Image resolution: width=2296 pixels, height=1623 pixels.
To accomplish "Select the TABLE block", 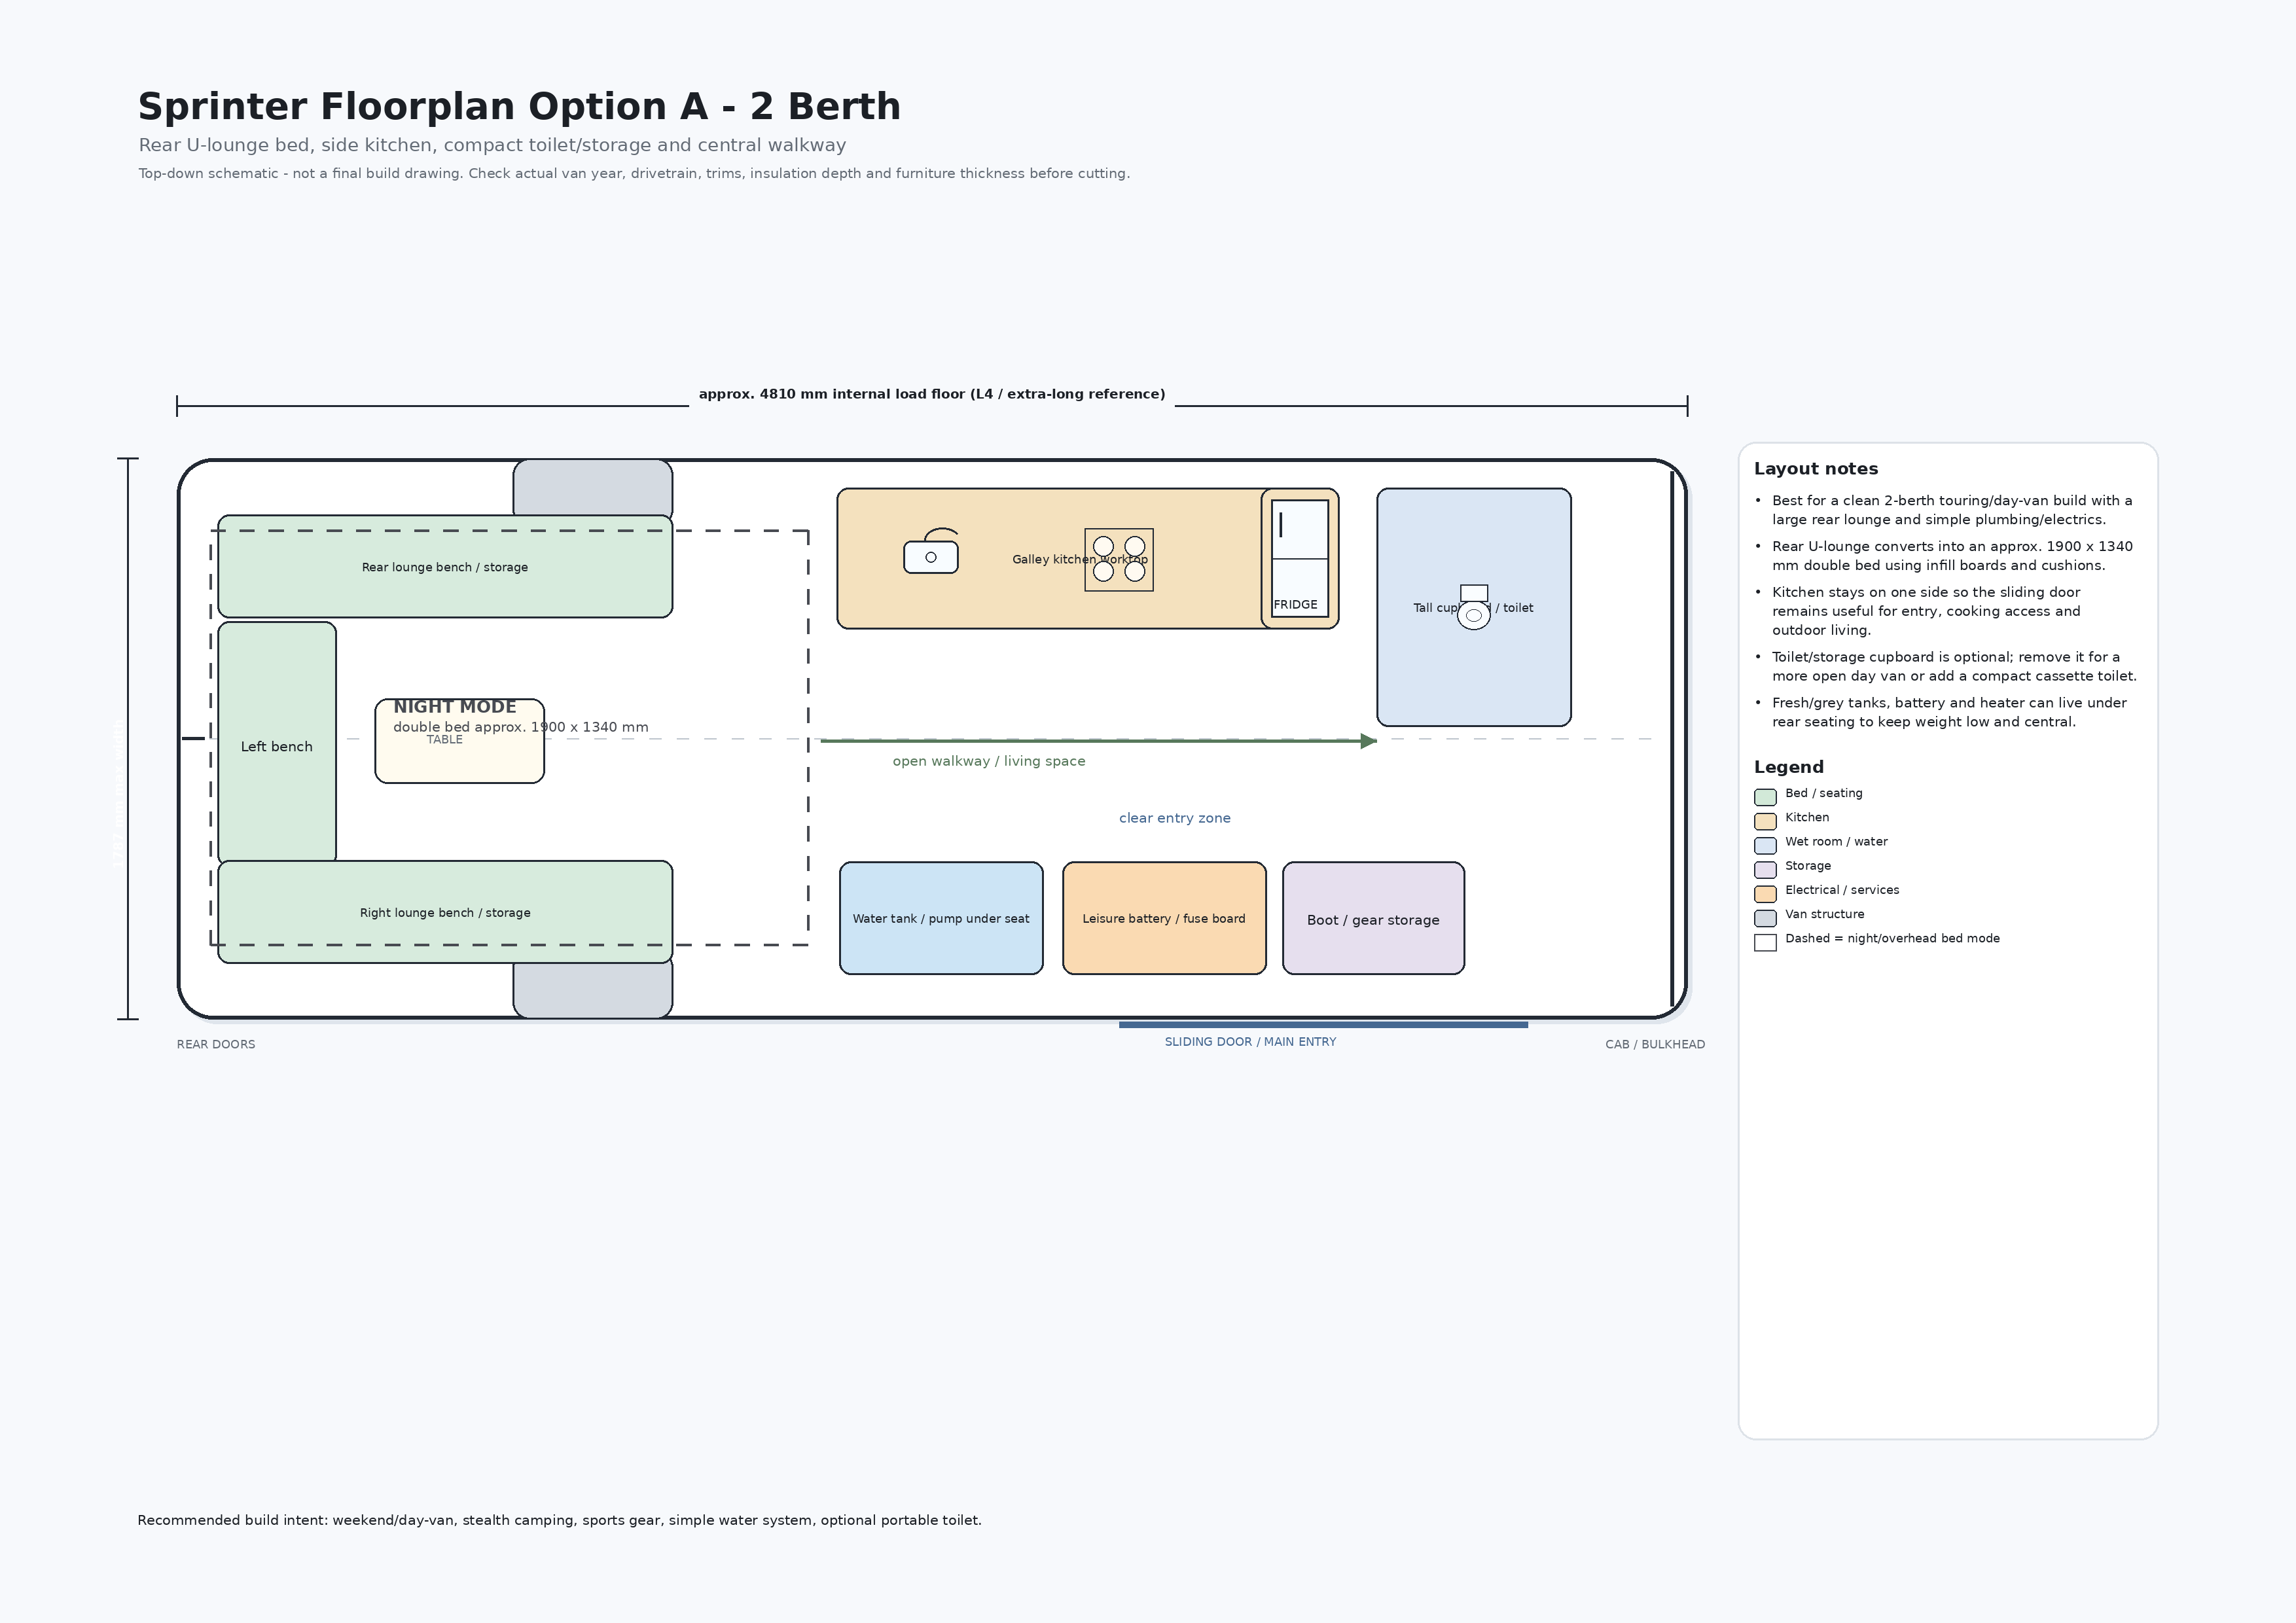I will (x=460, y=741).
